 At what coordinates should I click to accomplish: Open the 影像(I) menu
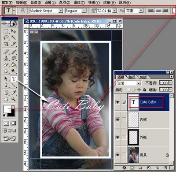pos(36,2)
